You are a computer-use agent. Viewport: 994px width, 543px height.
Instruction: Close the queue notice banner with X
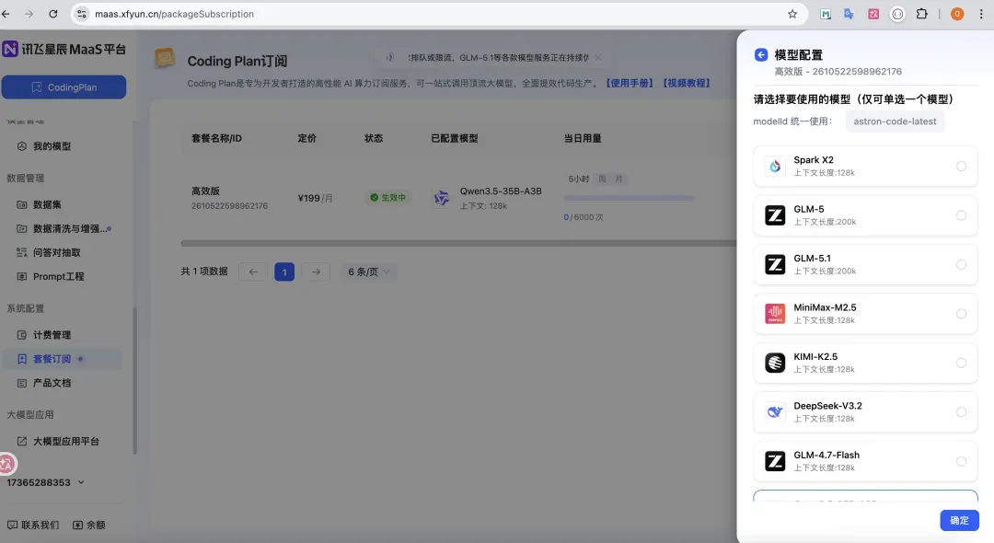pyautogui.click(x=598, y=57)
